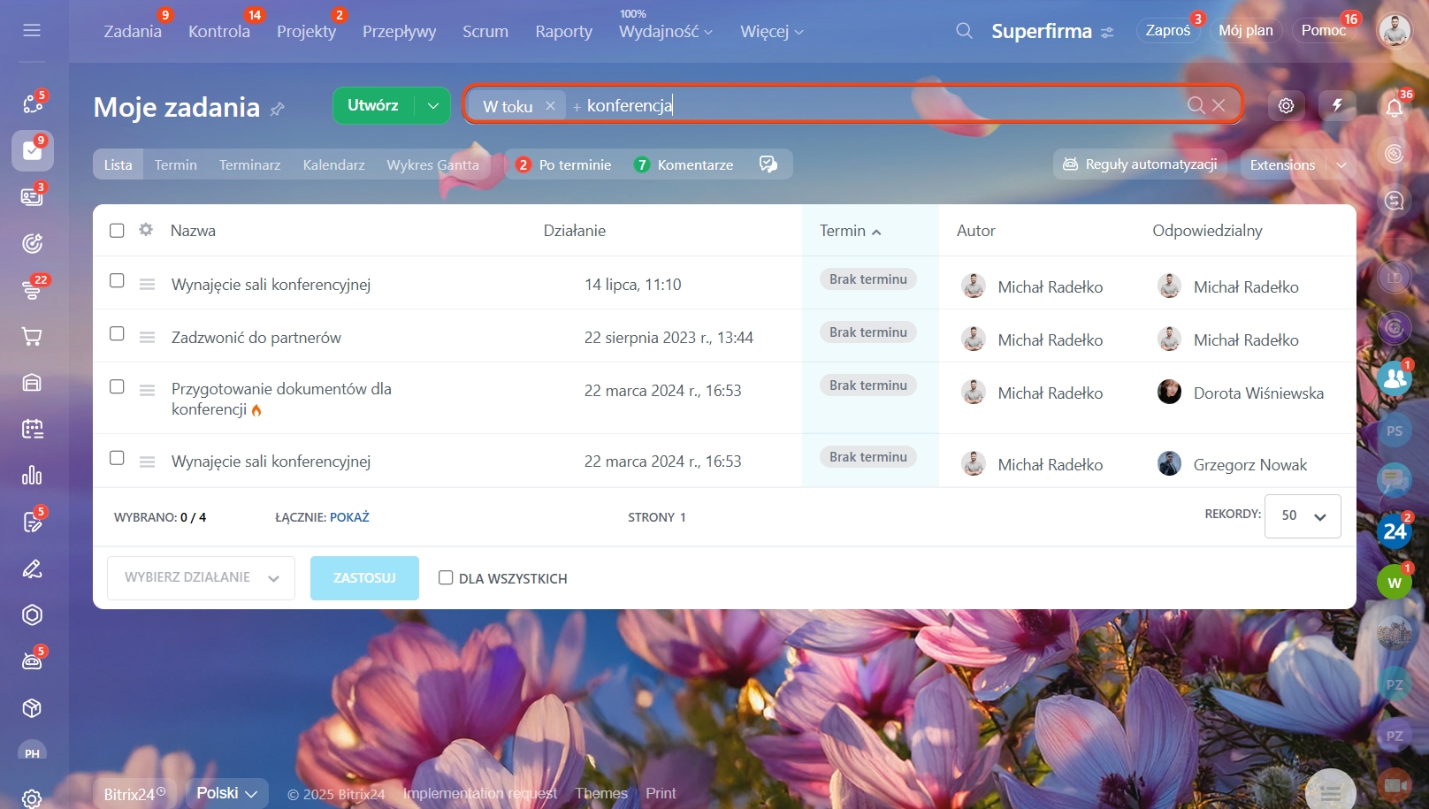Open the 3D box sidebar icon
The image size is (1429, 809).
click(32, 707)
